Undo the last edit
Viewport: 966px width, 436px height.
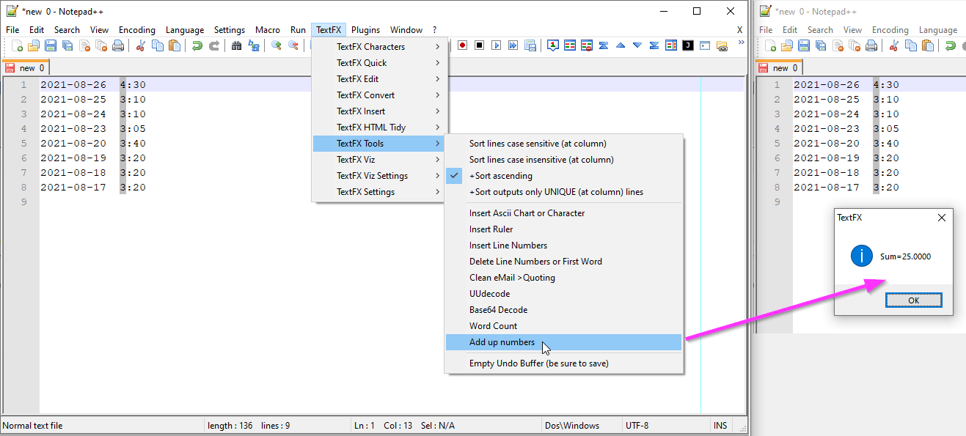198,45
